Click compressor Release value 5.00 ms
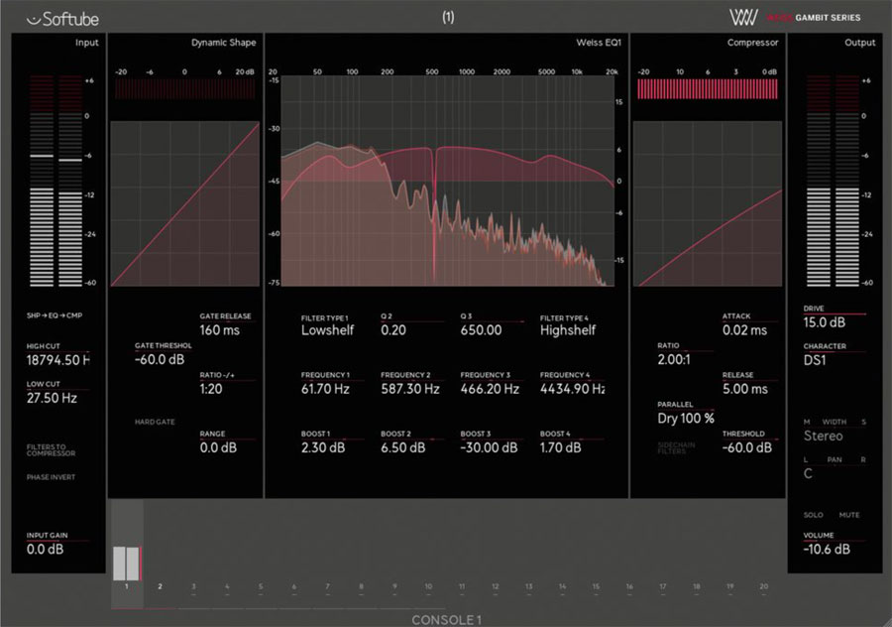Screen dimensions: 892x627 744,390
